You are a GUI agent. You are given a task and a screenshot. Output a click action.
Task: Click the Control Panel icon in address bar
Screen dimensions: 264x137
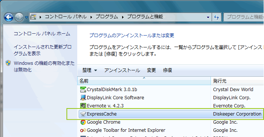pos(33,17)
